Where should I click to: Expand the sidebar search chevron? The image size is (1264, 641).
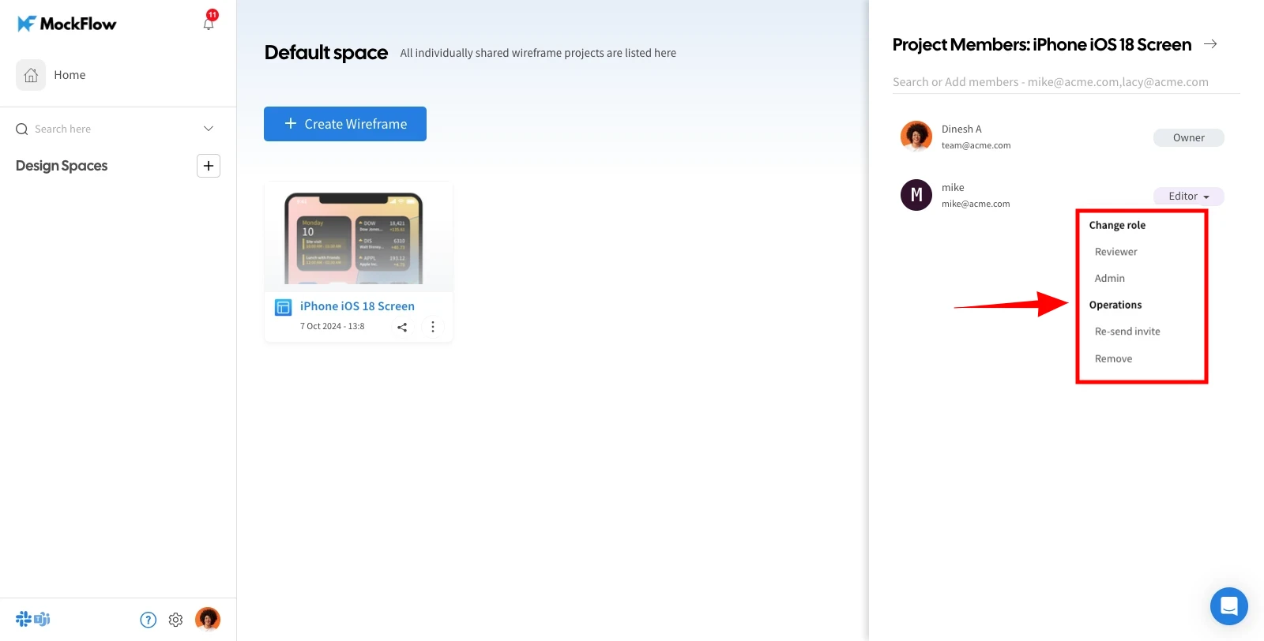(x=209, y=129)
